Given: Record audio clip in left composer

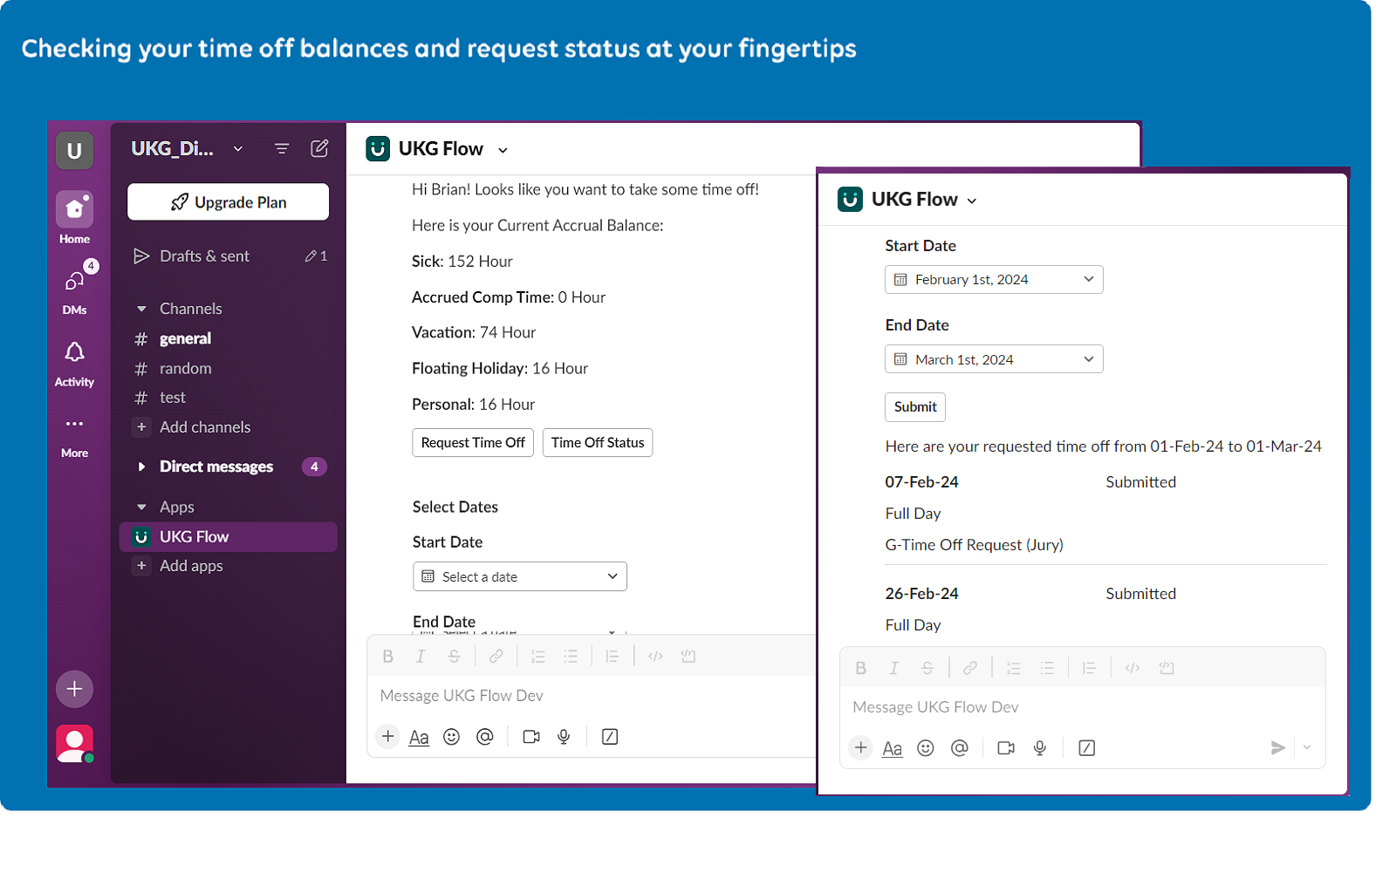Looking at the screenshot, I should point(564,737).
